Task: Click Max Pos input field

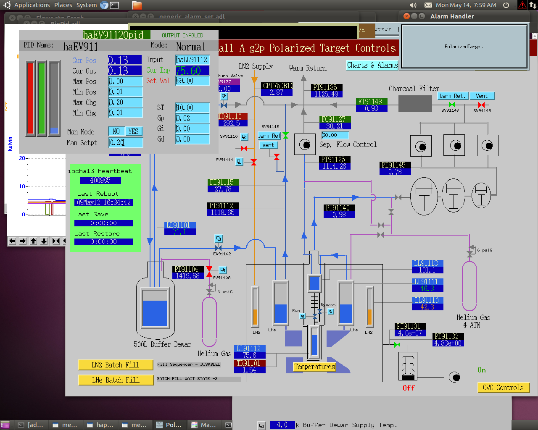Action: [x=125, y=81]
